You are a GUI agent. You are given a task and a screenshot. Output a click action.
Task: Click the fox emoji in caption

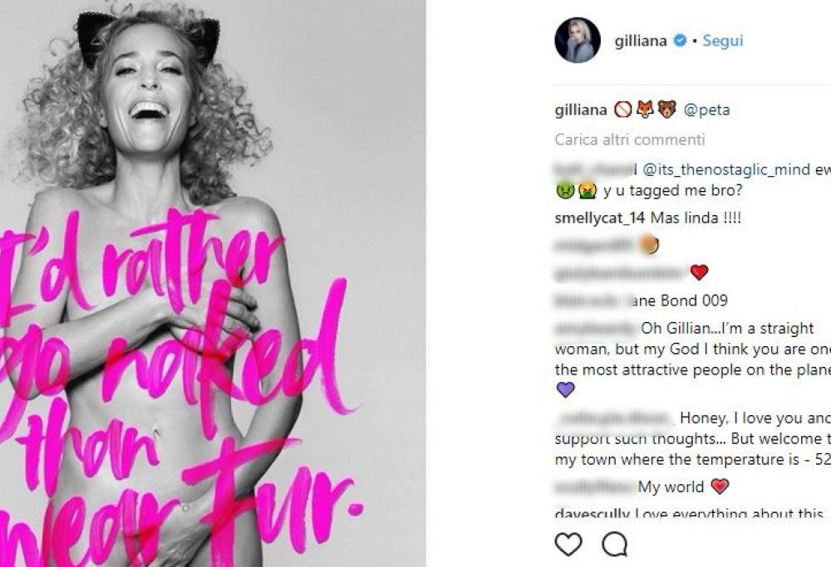[645, 110]
